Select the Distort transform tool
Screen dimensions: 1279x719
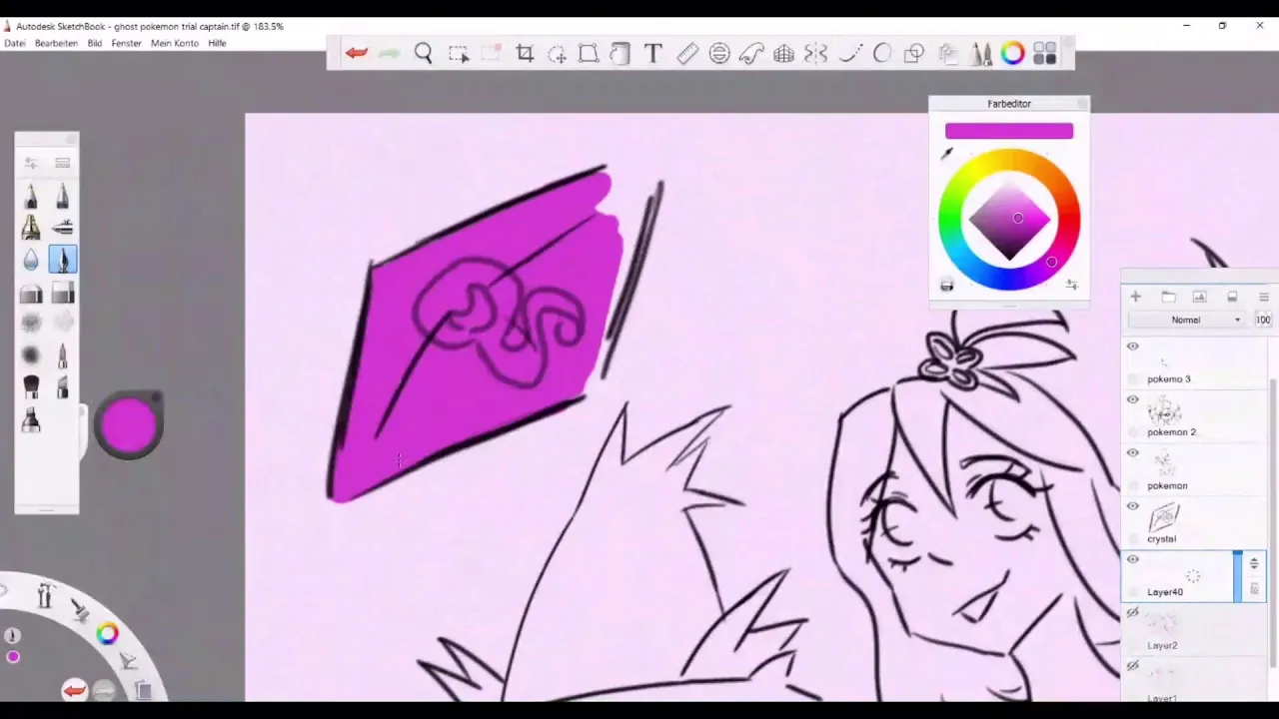click(x=589, y=54)
